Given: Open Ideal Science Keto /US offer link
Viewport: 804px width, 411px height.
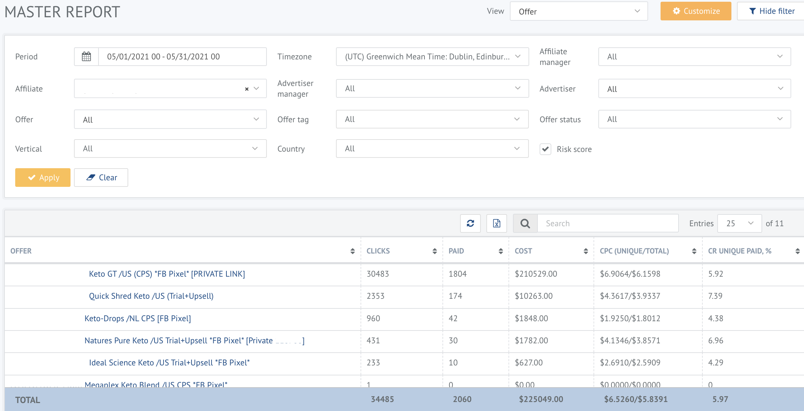Looking at the screenshot, I should (169, 363).
